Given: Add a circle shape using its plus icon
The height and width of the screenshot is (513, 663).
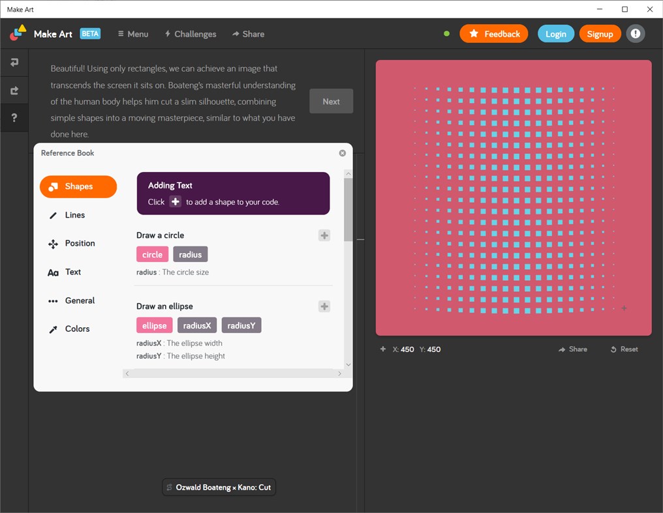Looking at the screenshot, I should (324, 235).
